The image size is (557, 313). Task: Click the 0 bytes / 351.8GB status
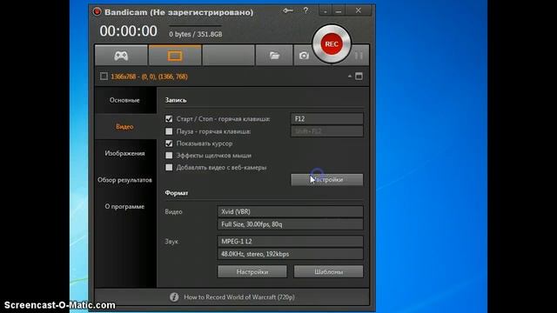195,34
